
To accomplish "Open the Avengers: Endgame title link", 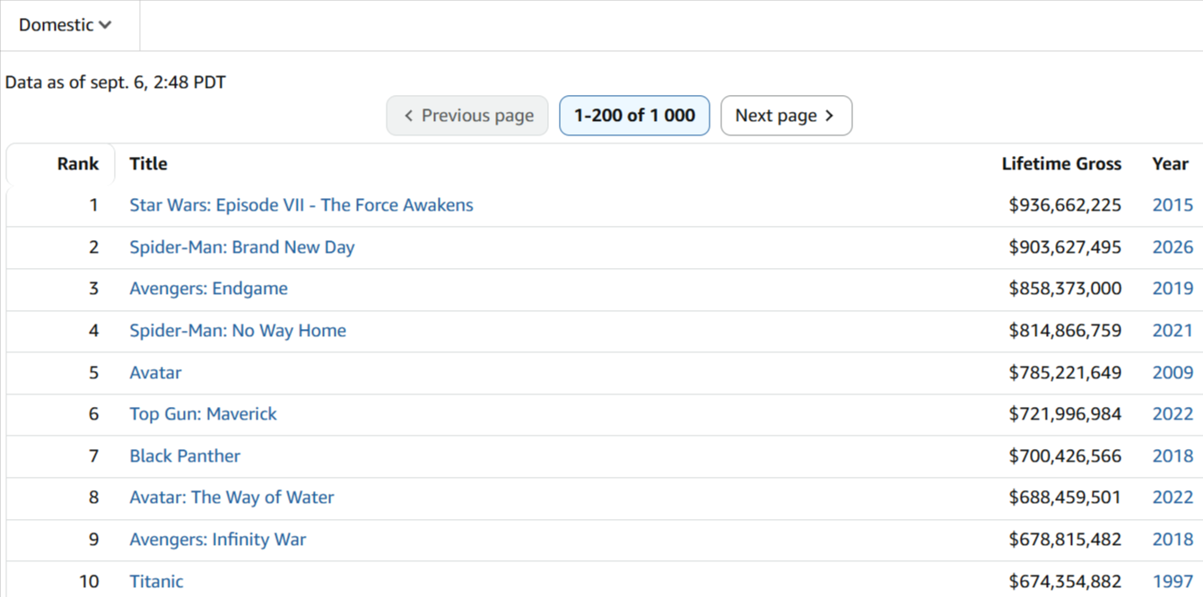I will click(209, 289).
